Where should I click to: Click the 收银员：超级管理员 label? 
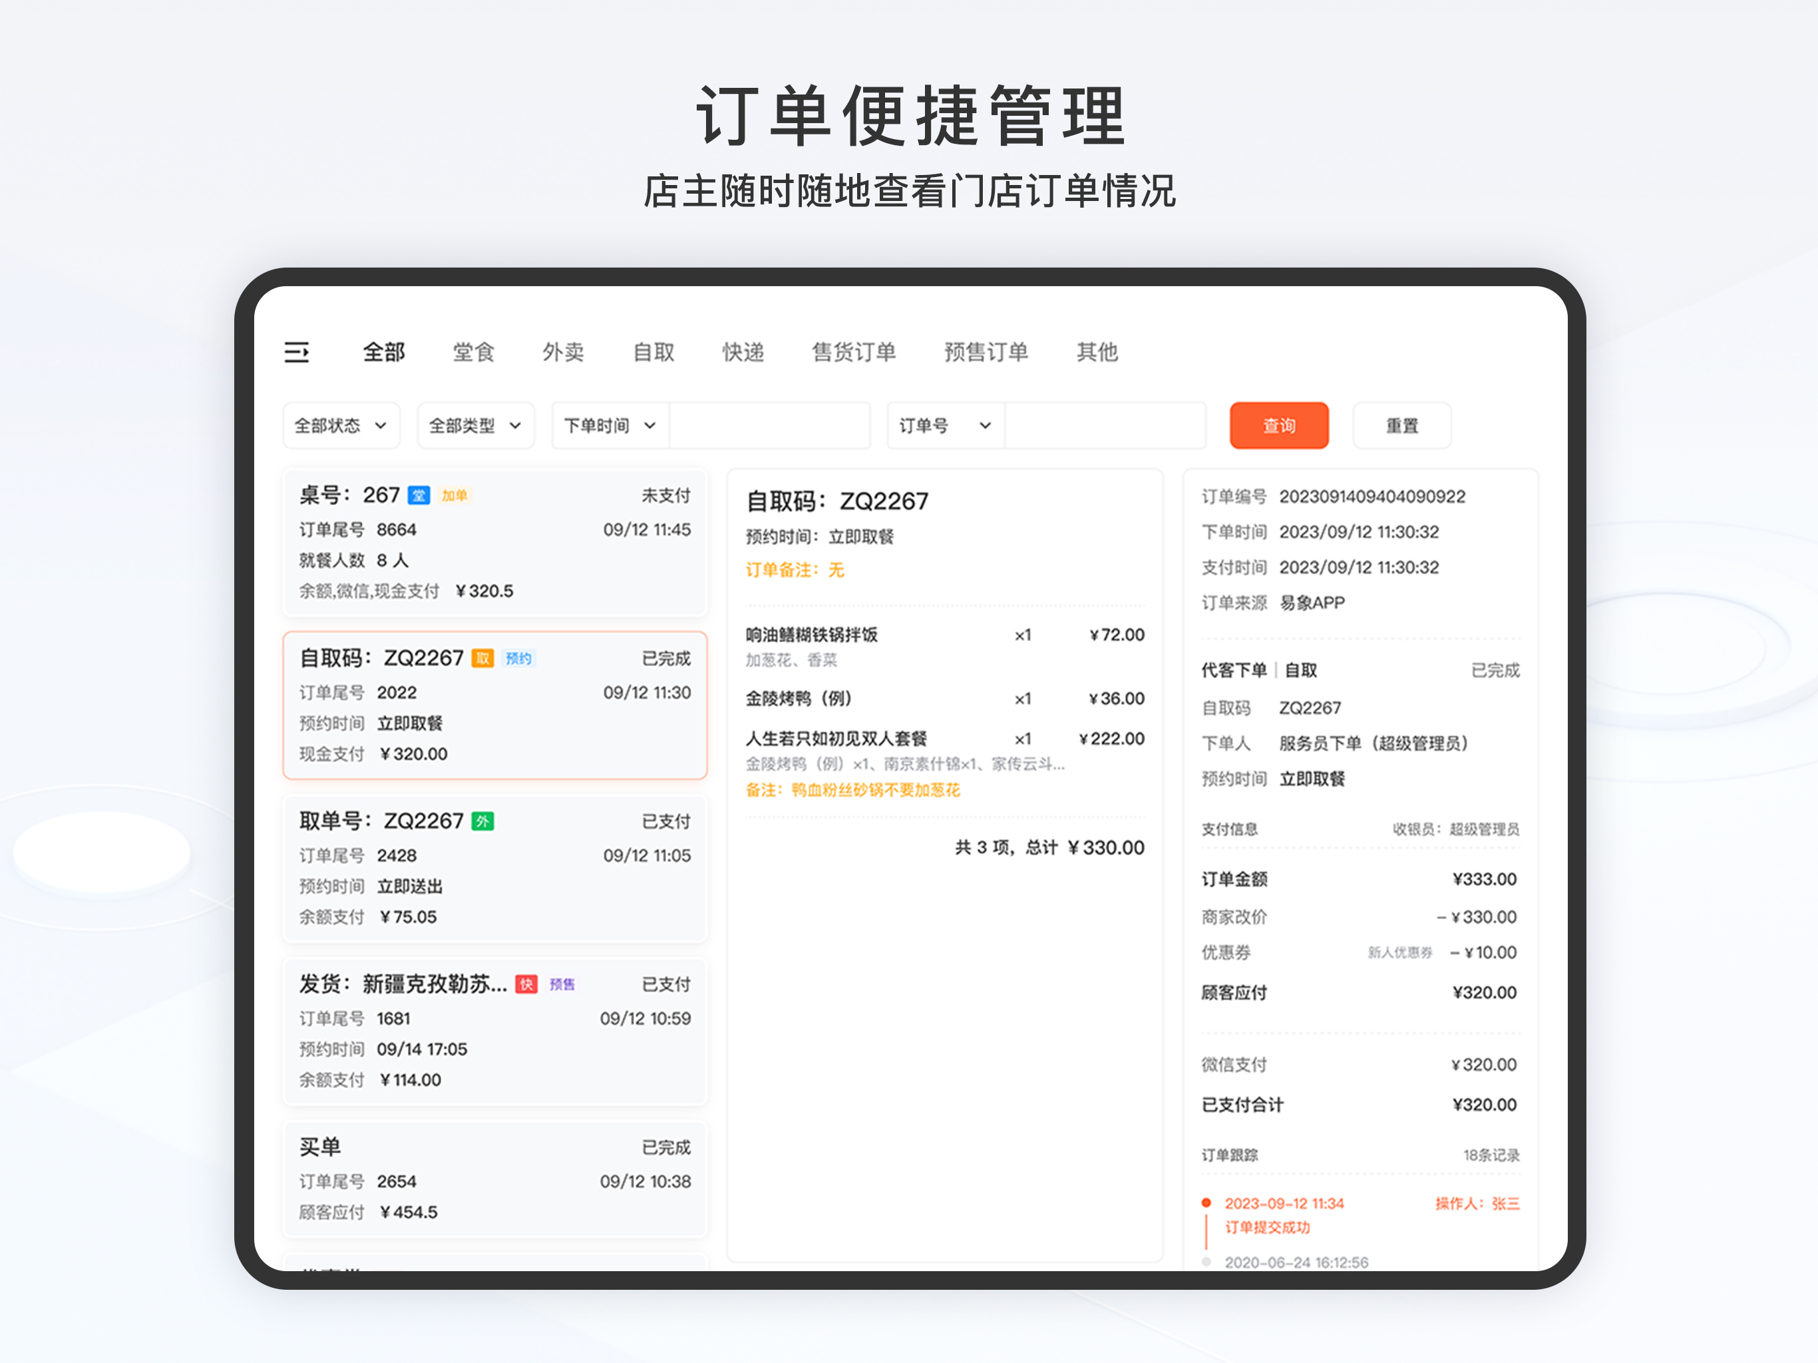click(1455, 829)
